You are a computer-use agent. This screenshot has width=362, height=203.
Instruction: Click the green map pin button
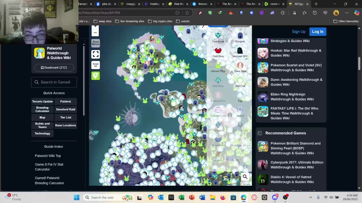click(x=96, y=76)
